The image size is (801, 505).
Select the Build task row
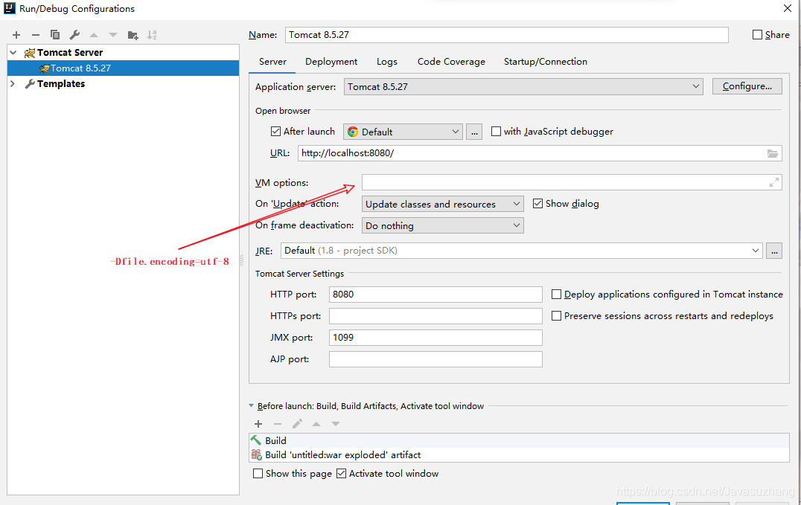(x=519, y=440)
